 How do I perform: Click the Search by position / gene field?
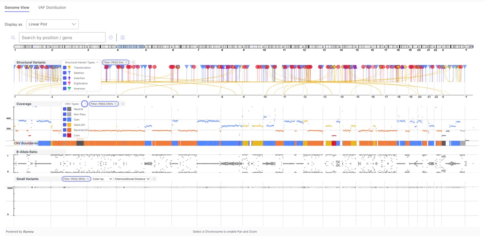tap(62, 38)
